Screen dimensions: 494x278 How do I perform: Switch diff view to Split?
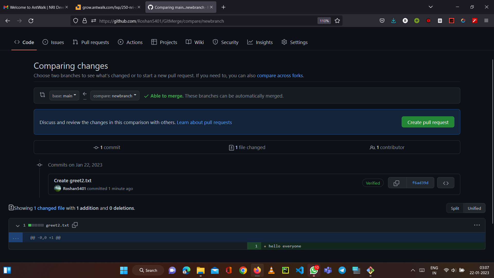(x=455, y=208)
